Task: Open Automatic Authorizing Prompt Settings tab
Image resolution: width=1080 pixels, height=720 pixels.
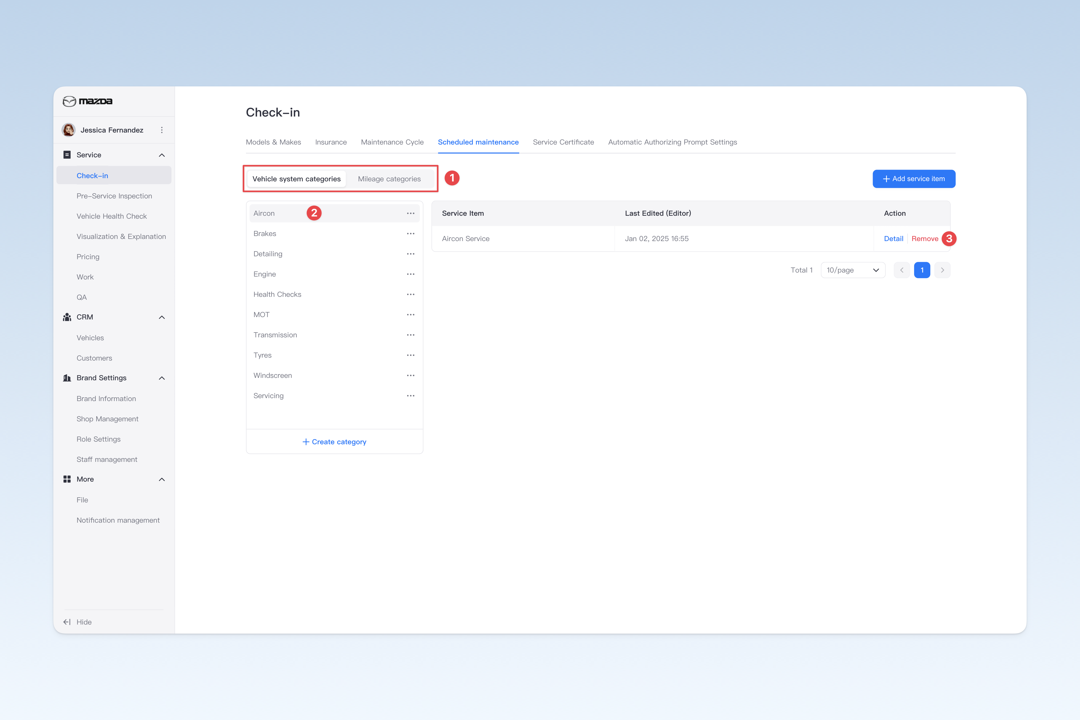Action: [673, 142]
